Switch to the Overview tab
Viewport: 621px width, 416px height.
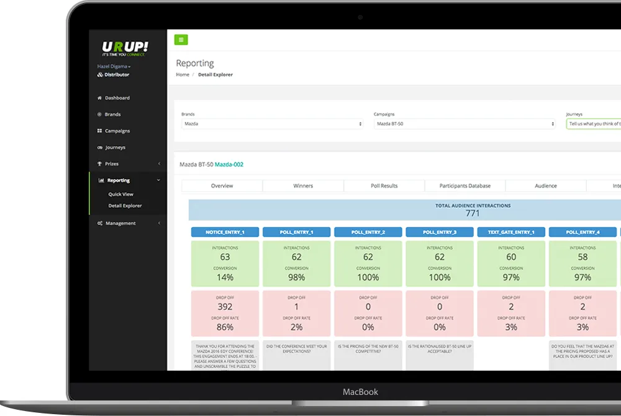click(222, 186)
